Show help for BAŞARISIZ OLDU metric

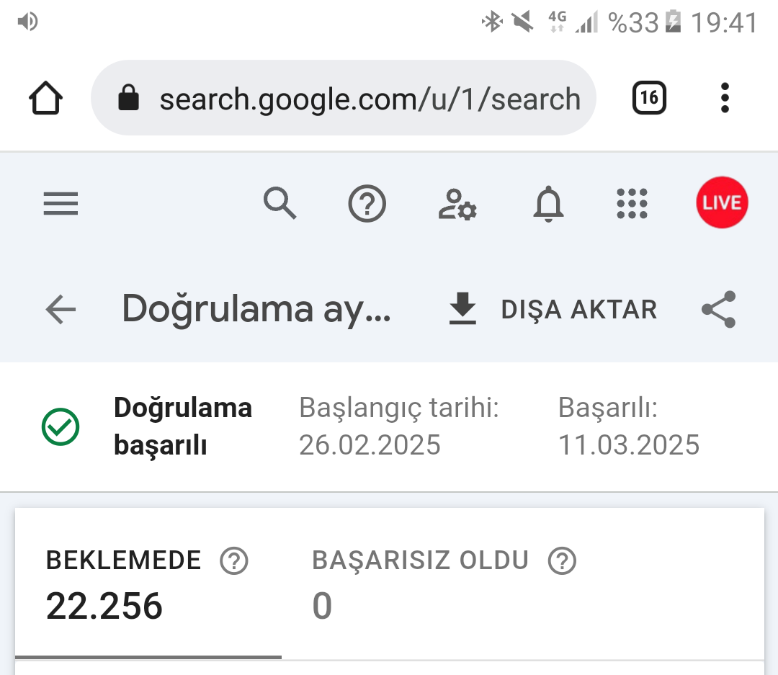[562, 561]
